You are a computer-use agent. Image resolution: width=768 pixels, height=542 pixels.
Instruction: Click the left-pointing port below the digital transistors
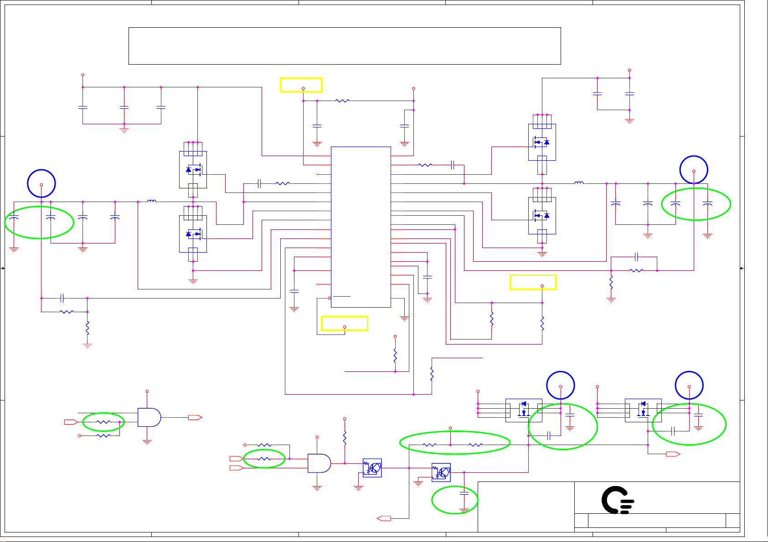coord(384,518)
